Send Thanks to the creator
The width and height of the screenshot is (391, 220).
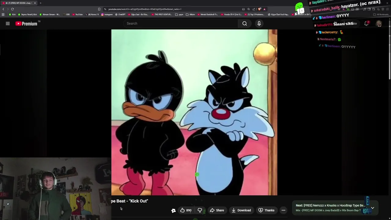click(x=266, y=210)
